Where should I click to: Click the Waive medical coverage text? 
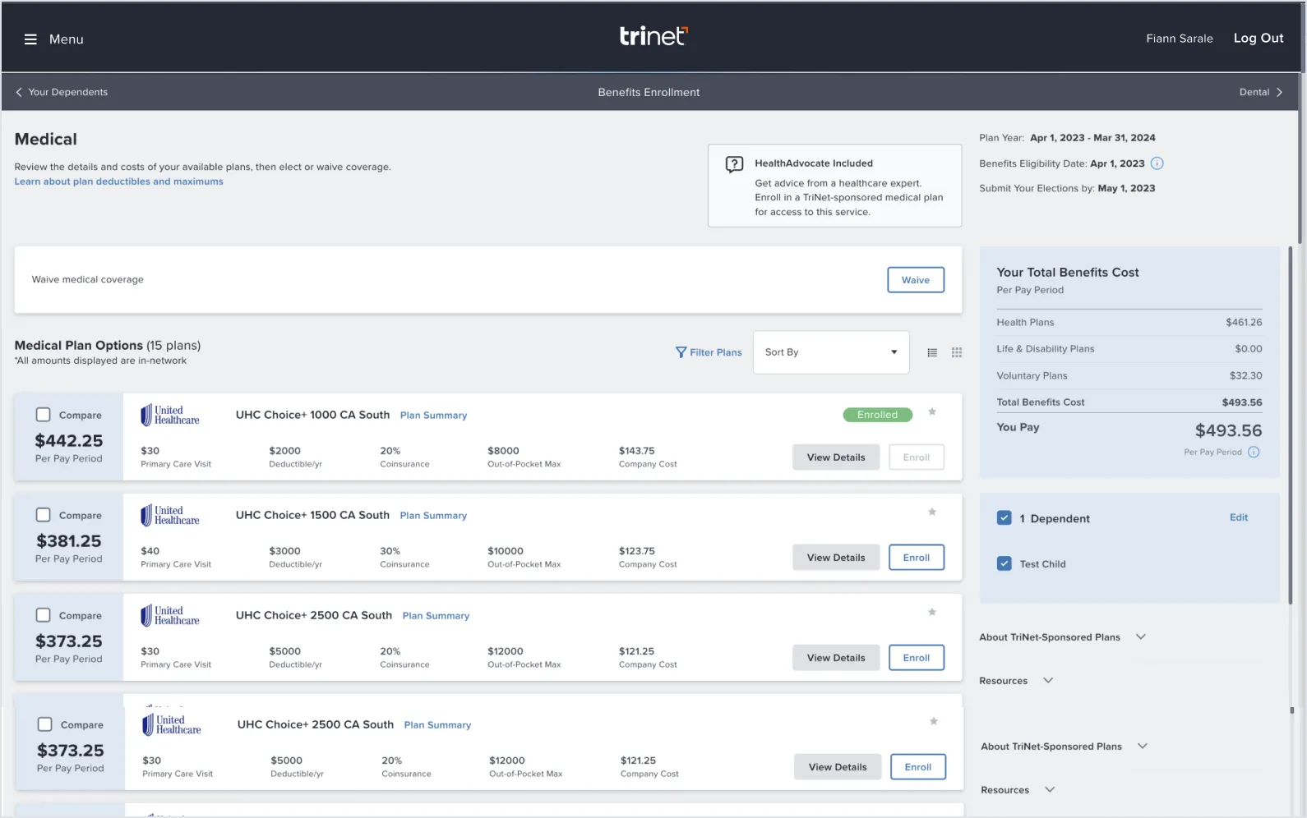coord(88,280)
